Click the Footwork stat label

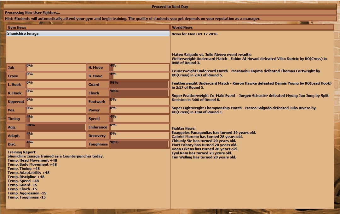[98, 102]
